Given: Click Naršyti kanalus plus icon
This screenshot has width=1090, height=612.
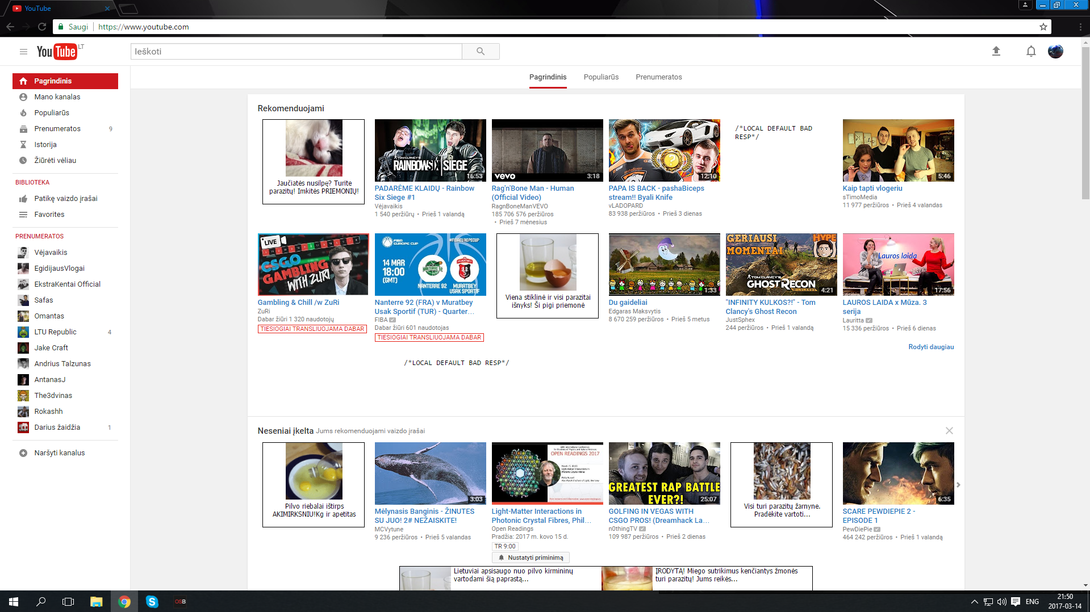Looking at the screenshot, I should pyautogui.click(x=23, y=453).
